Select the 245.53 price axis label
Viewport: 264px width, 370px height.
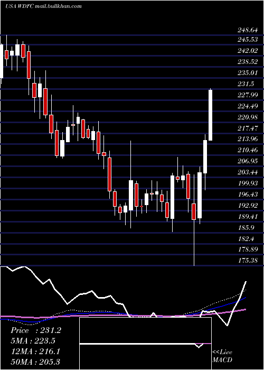248,40
